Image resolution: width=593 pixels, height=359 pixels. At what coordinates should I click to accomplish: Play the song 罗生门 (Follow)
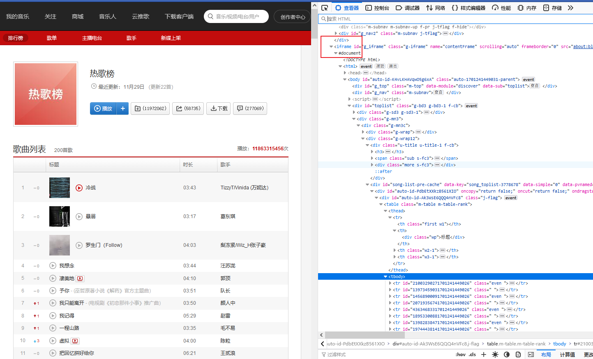[79, 245]
